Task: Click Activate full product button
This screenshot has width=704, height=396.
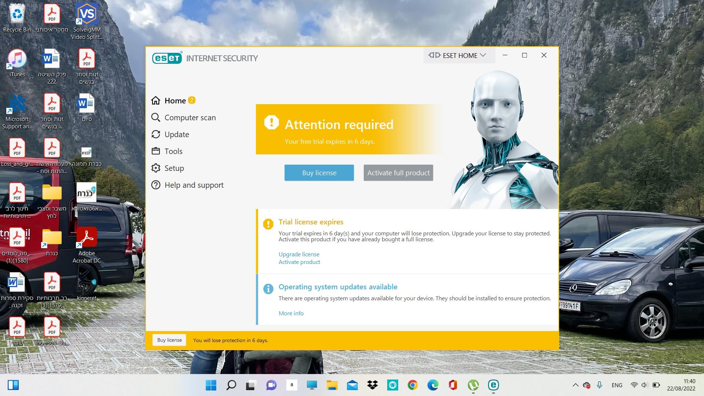Action: (x=398, y=173)
